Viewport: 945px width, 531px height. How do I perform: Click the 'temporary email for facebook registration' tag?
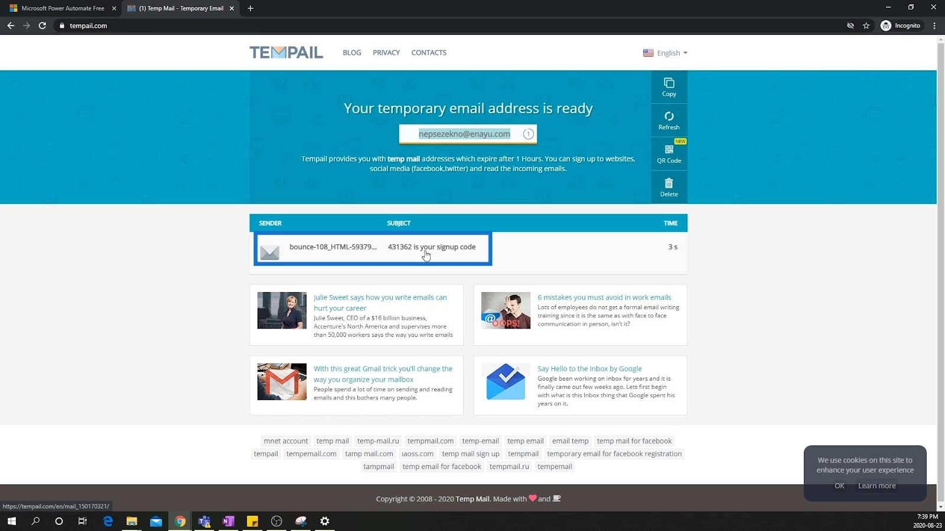614,454
